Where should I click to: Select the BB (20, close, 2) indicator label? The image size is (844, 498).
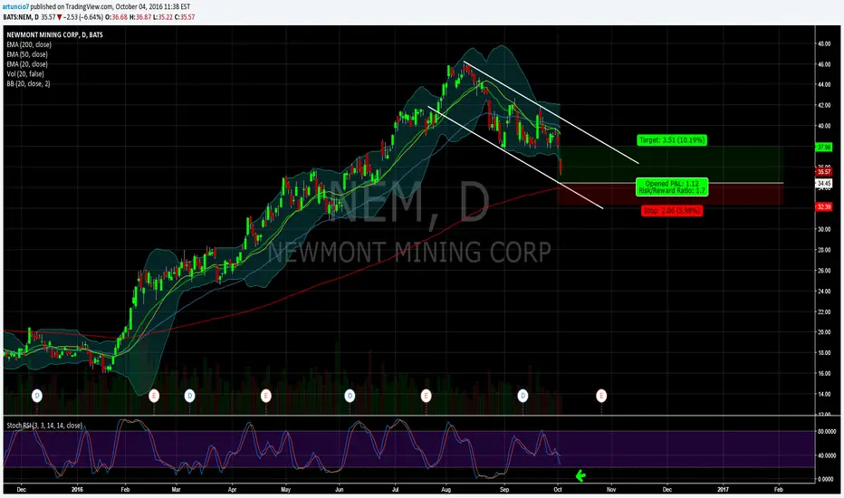click(x=29, y=83)
